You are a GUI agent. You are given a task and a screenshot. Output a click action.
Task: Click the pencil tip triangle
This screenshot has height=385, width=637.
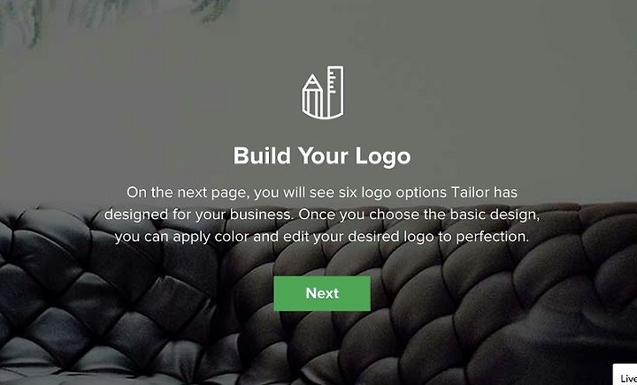coord(312,80)
